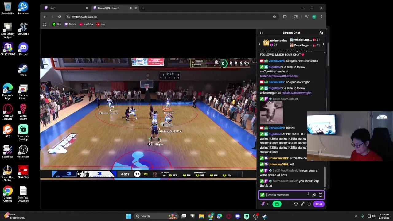Open New Text Document on desktop

(23, 194)
